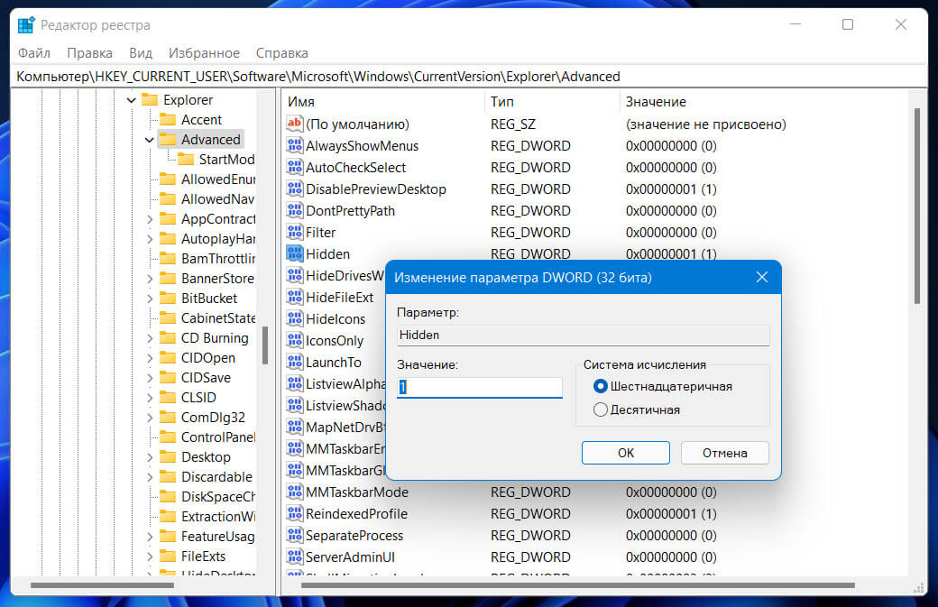Click MMTaskbarMode value 0x00000000 (0)
Image resolution: width=938 pixels, height=607 pixels.
(x=671, y=492)
